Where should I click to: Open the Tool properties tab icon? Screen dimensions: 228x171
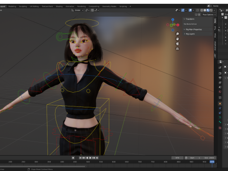click(220, 67)
